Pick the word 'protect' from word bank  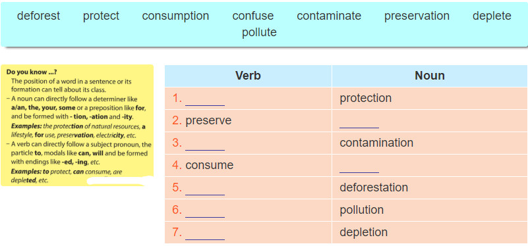(x=101, y=16)
